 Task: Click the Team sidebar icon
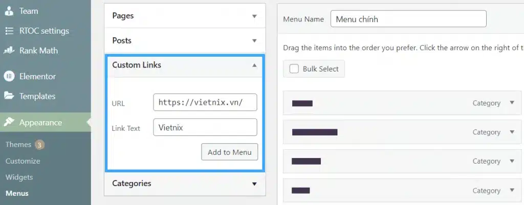9,11
